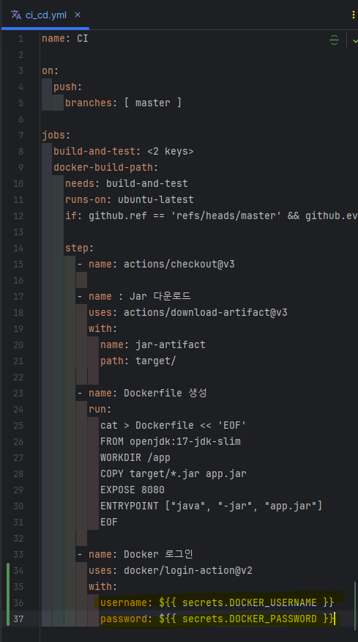Click 'docker-build-path:' key

pos(105,167)
